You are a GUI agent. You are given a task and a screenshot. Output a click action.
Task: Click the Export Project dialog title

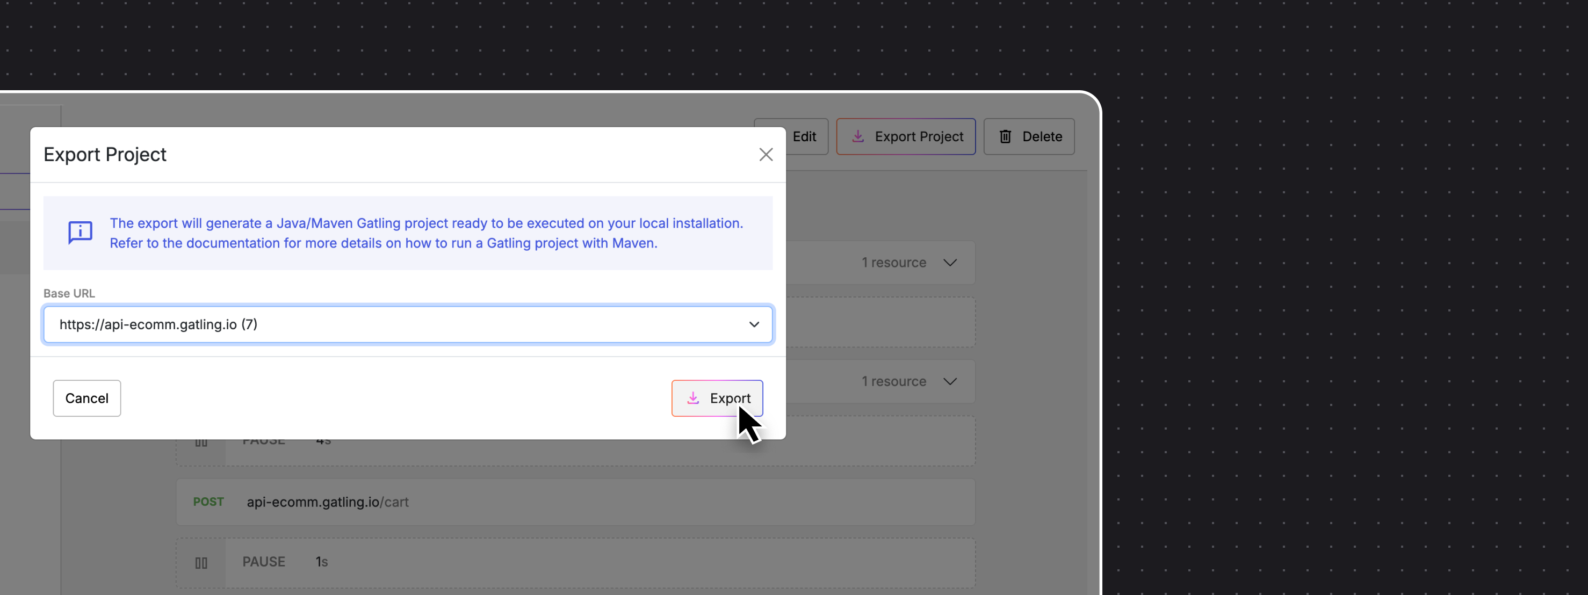pos(105,155)
